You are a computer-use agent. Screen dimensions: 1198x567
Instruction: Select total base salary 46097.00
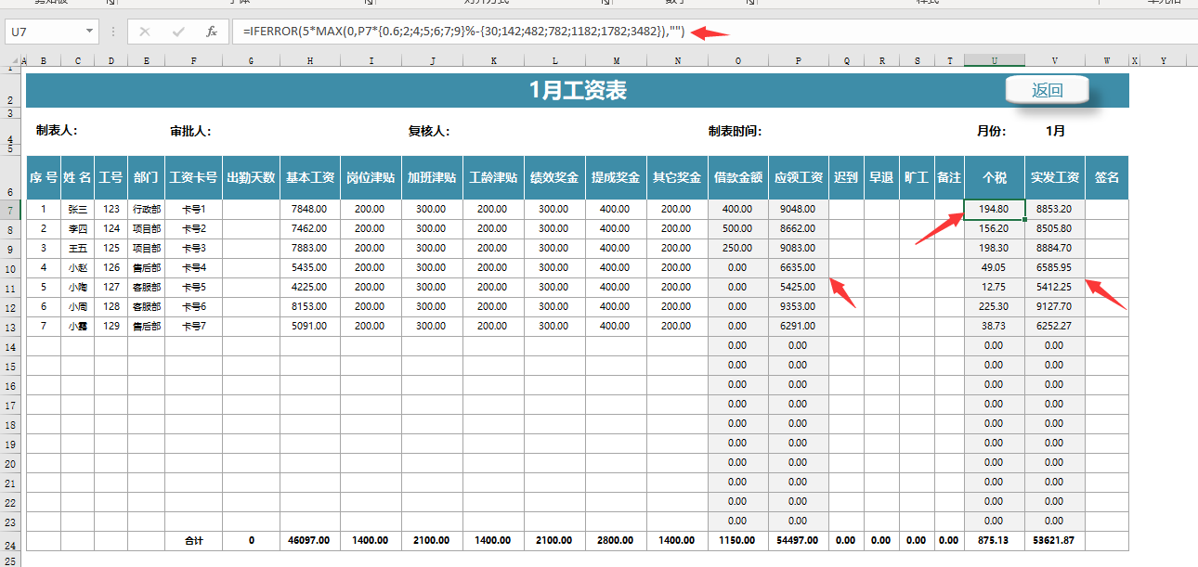tap(310, 540)
